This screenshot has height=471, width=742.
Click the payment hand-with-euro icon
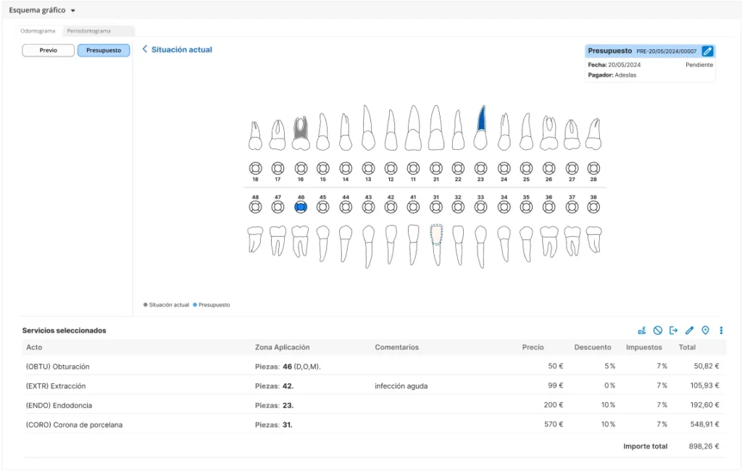[641, 330]
